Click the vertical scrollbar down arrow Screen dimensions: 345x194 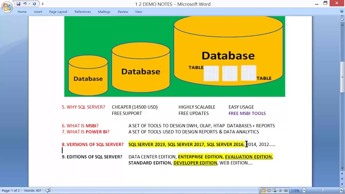pos(342,168)
